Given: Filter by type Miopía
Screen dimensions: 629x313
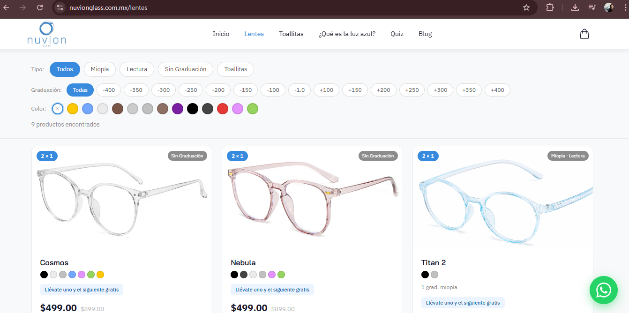Looking at the screenshot, I should click(x=100, y=69).
